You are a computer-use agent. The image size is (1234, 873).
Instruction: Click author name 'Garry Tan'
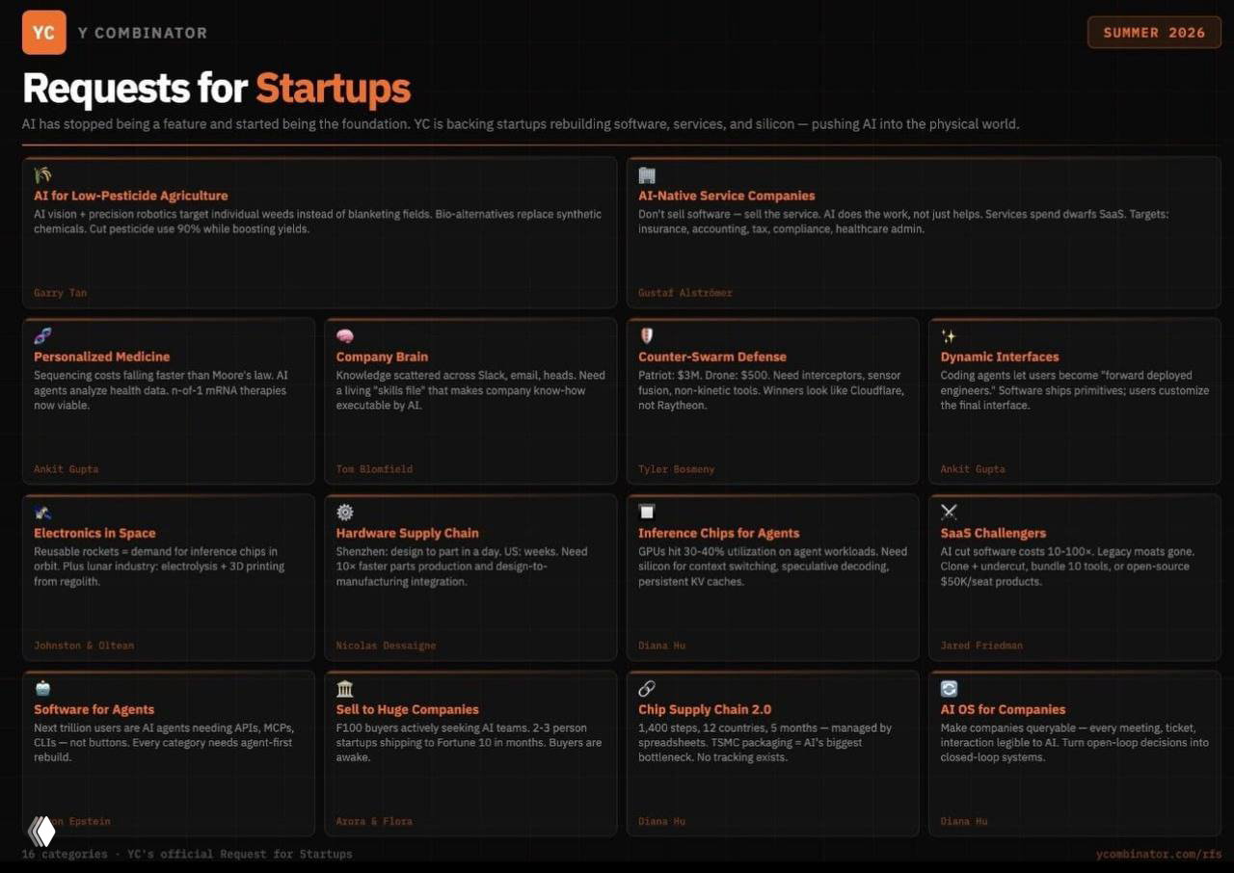coord(61,293)
